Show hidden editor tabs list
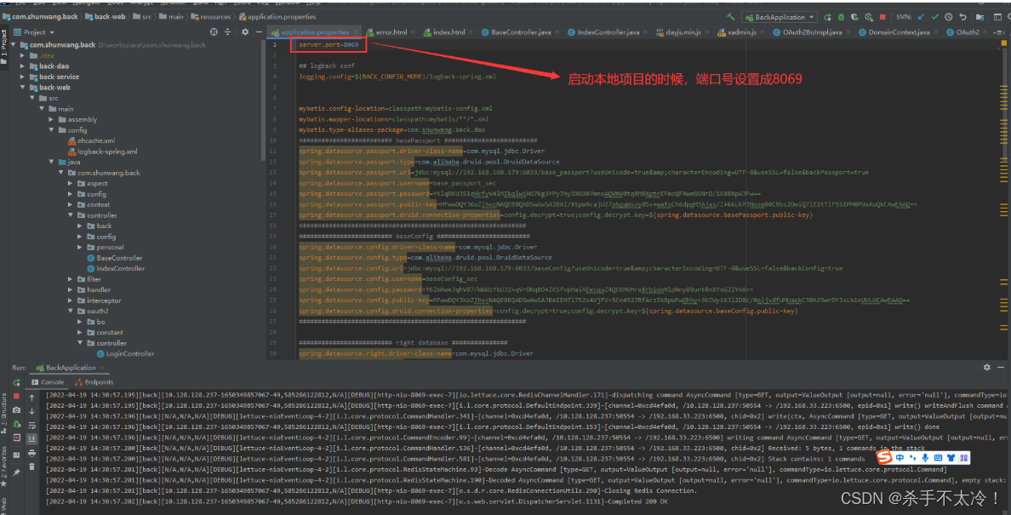The height and width of the screenshot is (515, 1011). 999,33
